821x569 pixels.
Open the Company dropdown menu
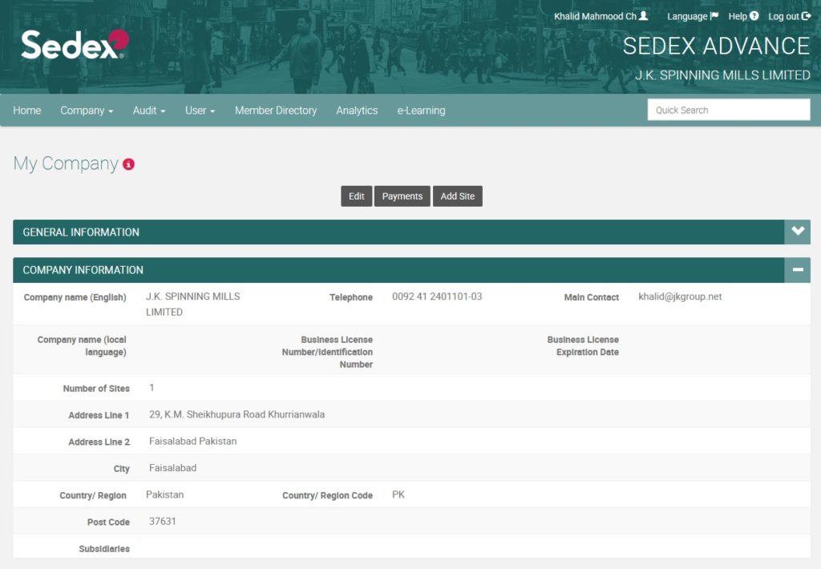tap(87, 111)
